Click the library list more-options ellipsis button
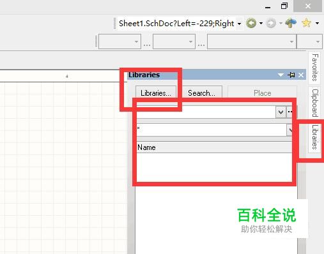This screenshot has height=254, width=324. tap(290, 112)
